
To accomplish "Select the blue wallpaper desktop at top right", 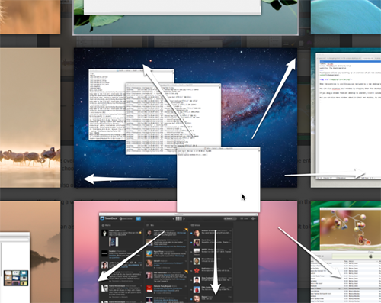I will click(346, 17).
